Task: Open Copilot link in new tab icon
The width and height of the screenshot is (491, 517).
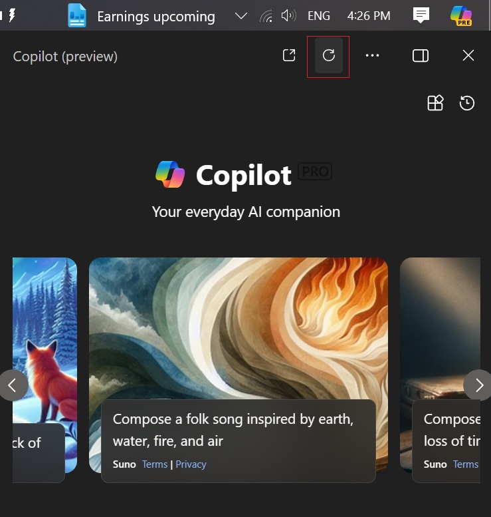Action: tap(289, 55)
